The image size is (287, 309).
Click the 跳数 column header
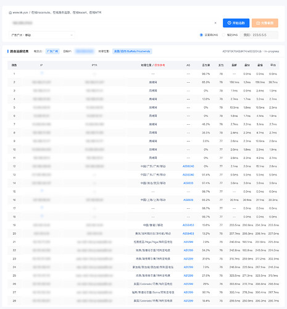(14, 65)
